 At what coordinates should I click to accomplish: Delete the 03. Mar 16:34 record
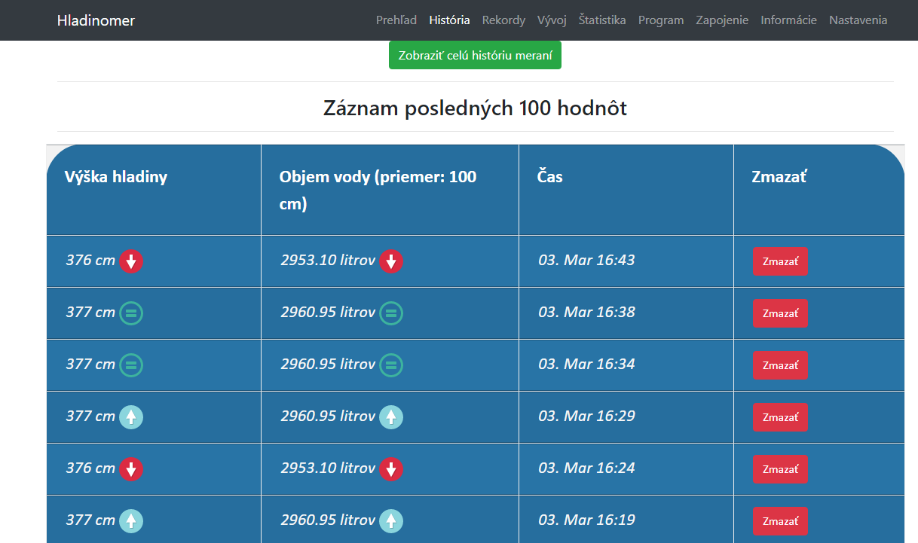click(780, 365)
